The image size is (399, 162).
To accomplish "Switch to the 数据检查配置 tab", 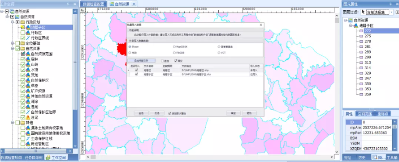I will 93,4.
